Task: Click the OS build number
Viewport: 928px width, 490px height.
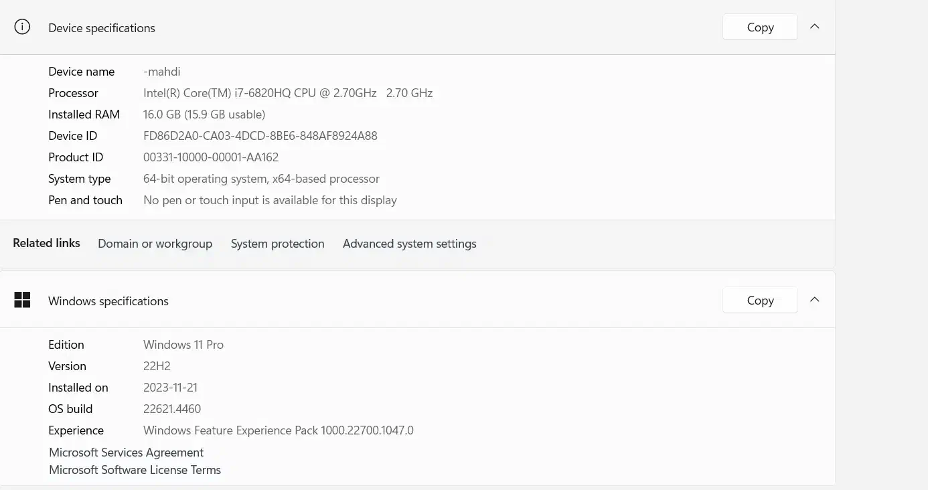Action: [x=171, y=409]
